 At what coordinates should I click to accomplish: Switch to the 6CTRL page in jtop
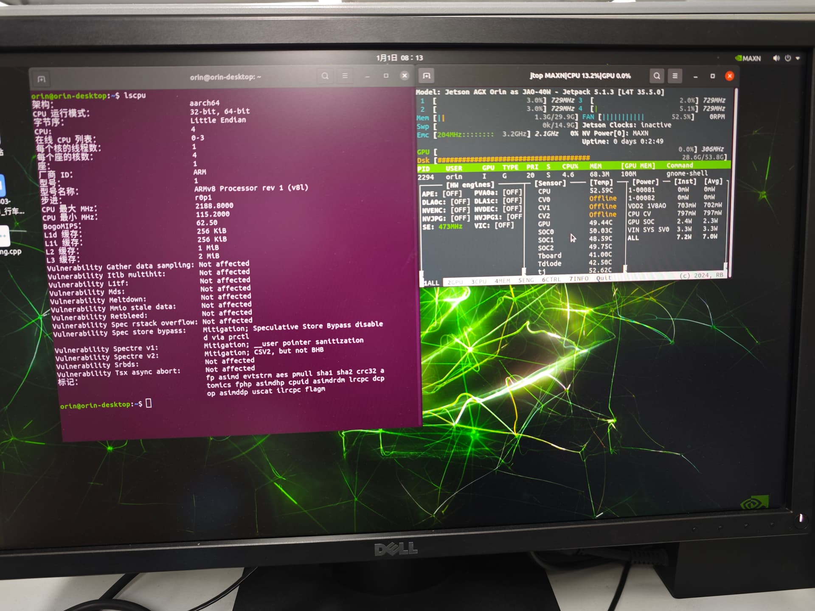tap(551, 280)
